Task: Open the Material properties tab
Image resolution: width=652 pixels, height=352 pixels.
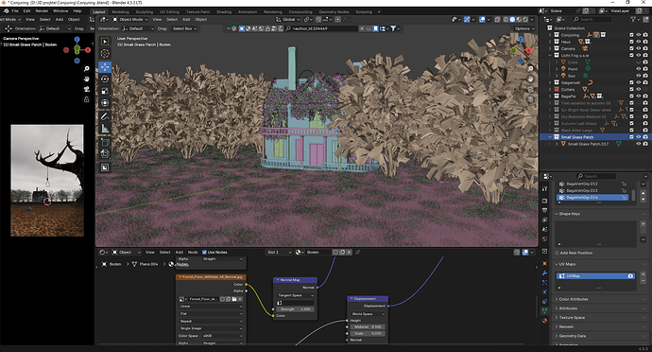Action: coord(544,321)
